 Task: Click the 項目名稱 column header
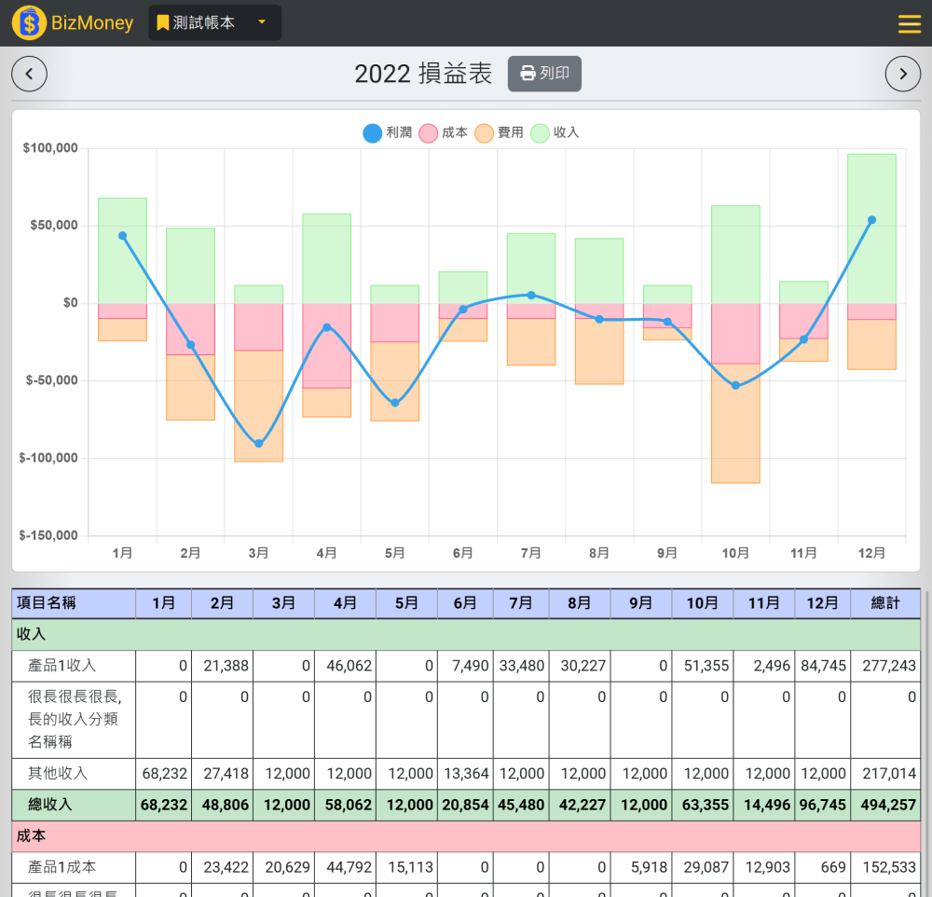[x=74, y=603]
